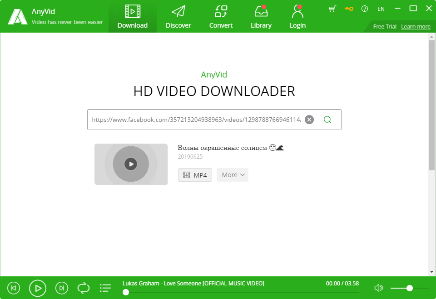Click the video title Волны окрашенные солнцем
The width and height of the screenshot is (436, 299).
coord(231,148)
